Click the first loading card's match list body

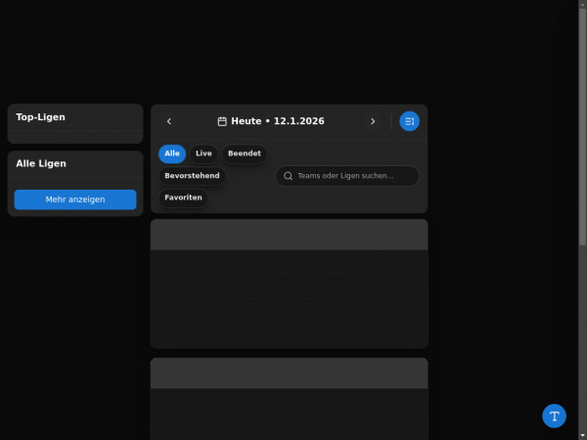click(289, 298)
